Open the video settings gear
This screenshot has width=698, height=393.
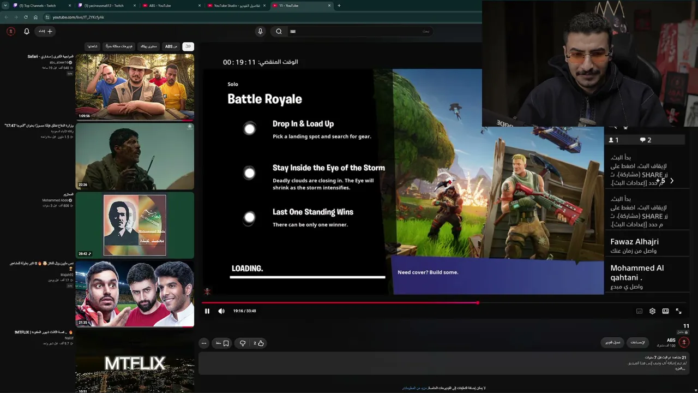[652, 311]
